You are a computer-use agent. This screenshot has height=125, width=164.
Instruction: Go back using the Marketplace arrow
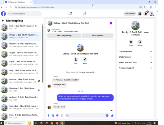pos(3,21)
